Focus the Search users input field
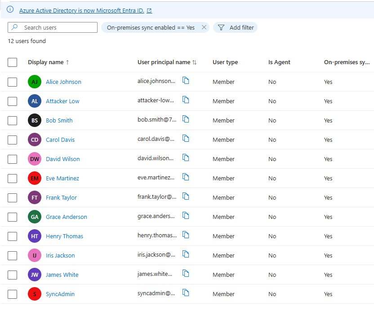 [x=53, y=27]
